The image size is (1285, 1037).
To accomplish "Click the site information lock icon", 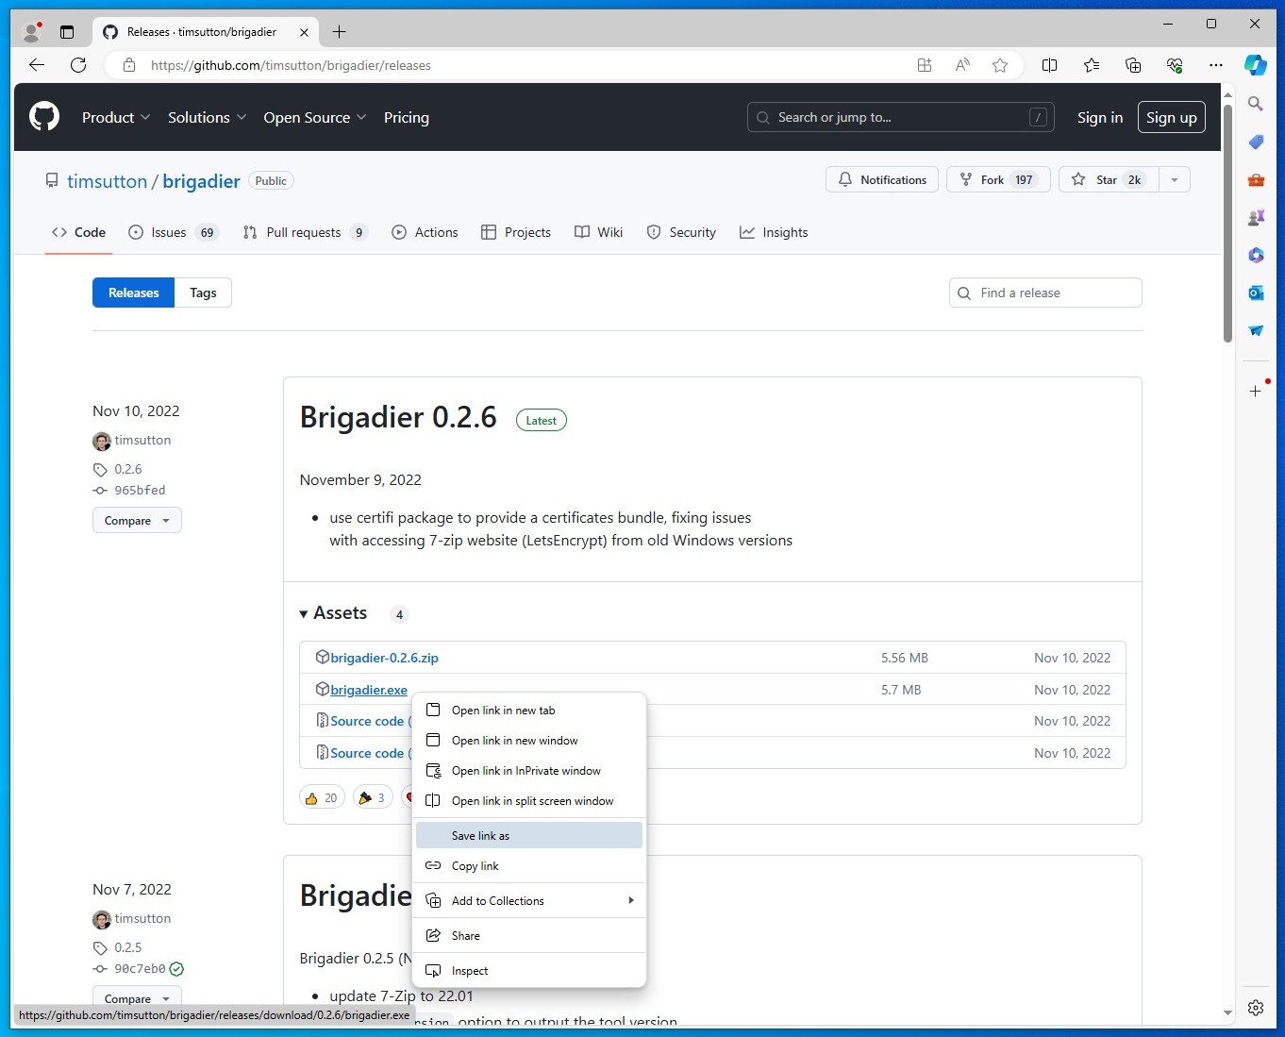I will 129,65.
